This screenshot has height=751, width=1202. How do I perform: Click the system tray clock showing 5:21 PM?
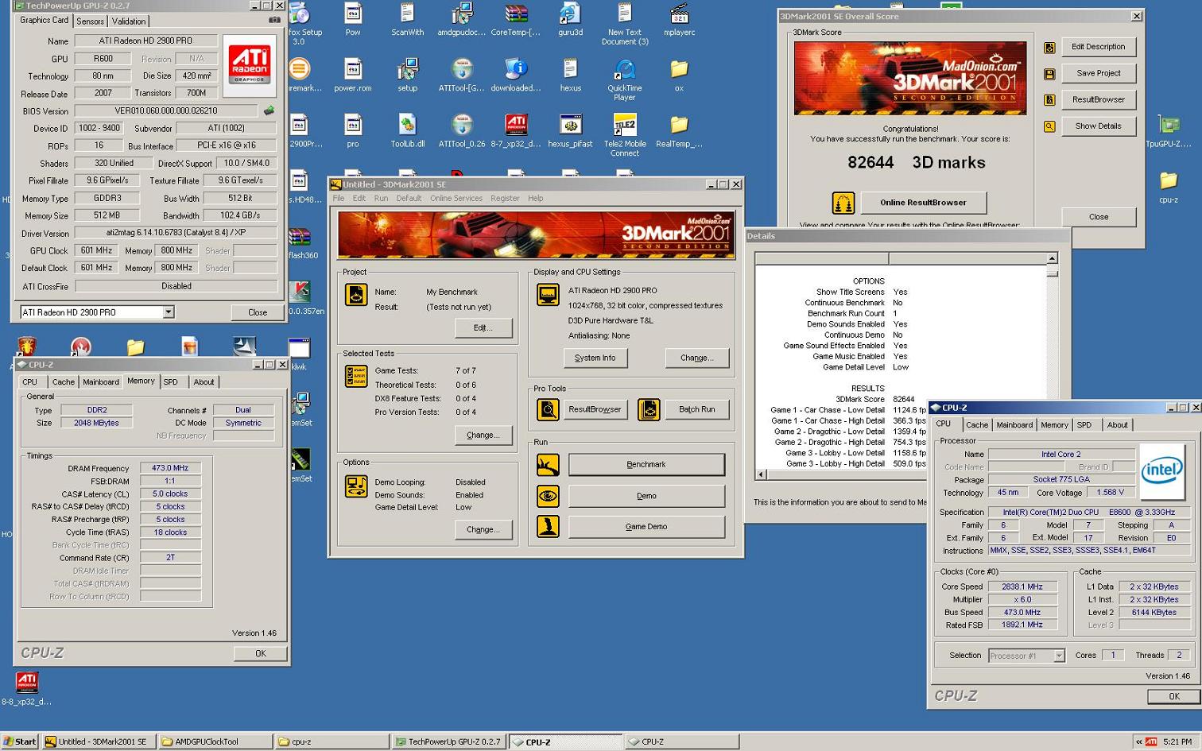coord(1177,741)
